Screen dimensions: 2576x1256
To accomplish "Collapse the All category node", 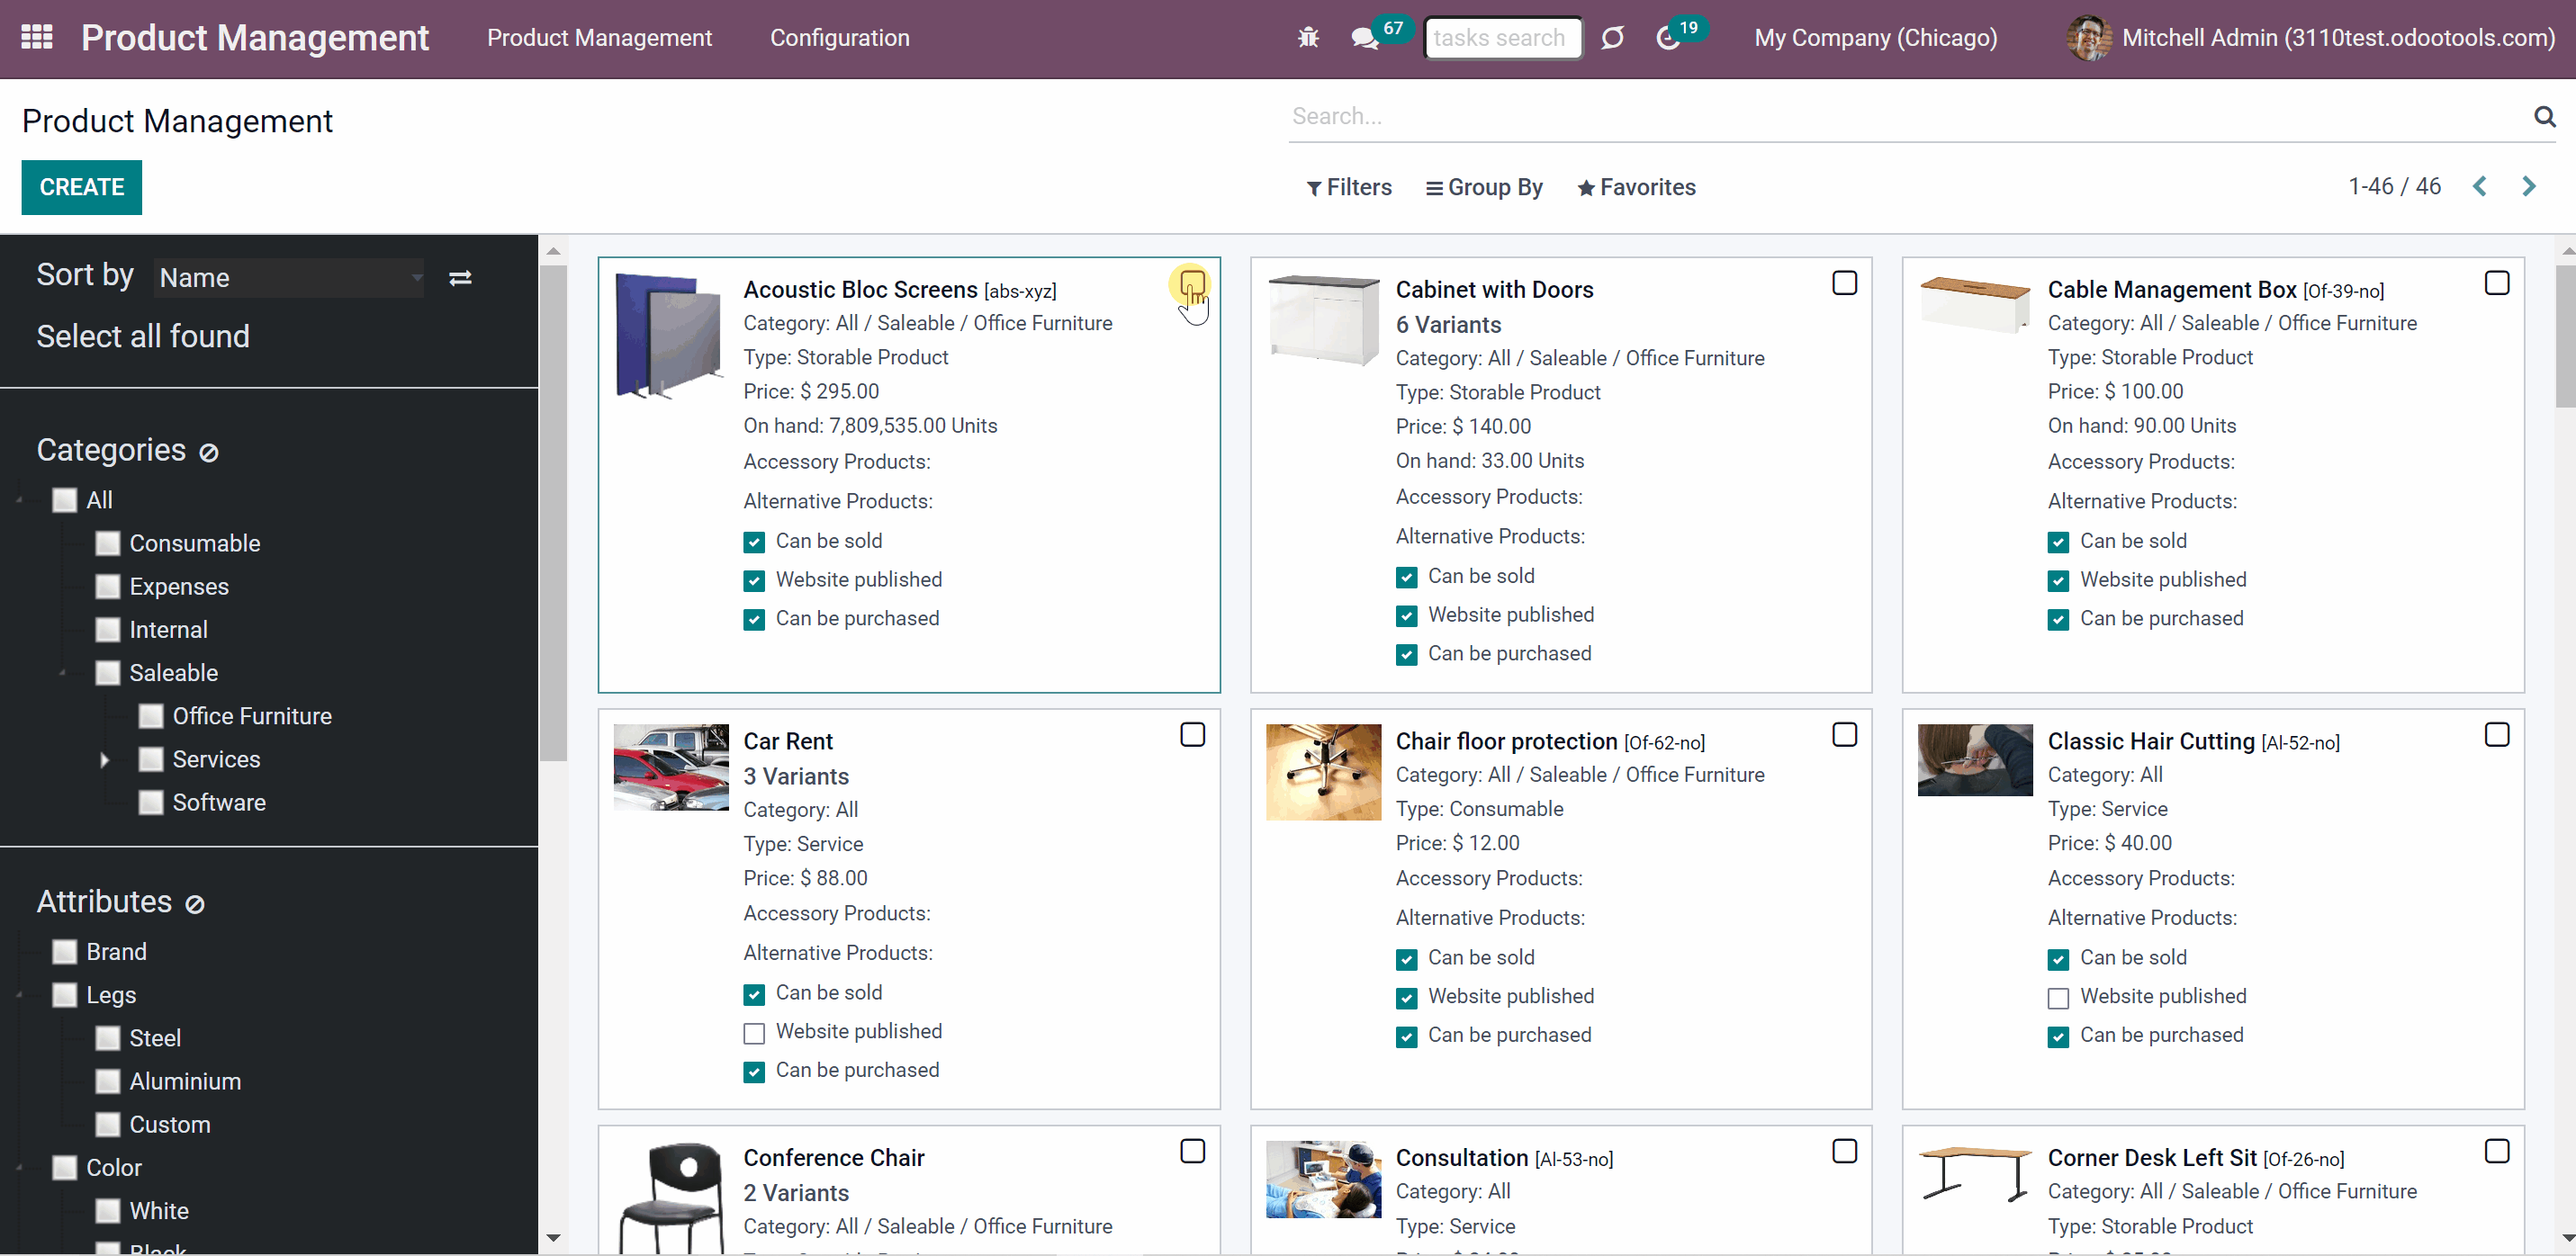I will click(19, 500).
